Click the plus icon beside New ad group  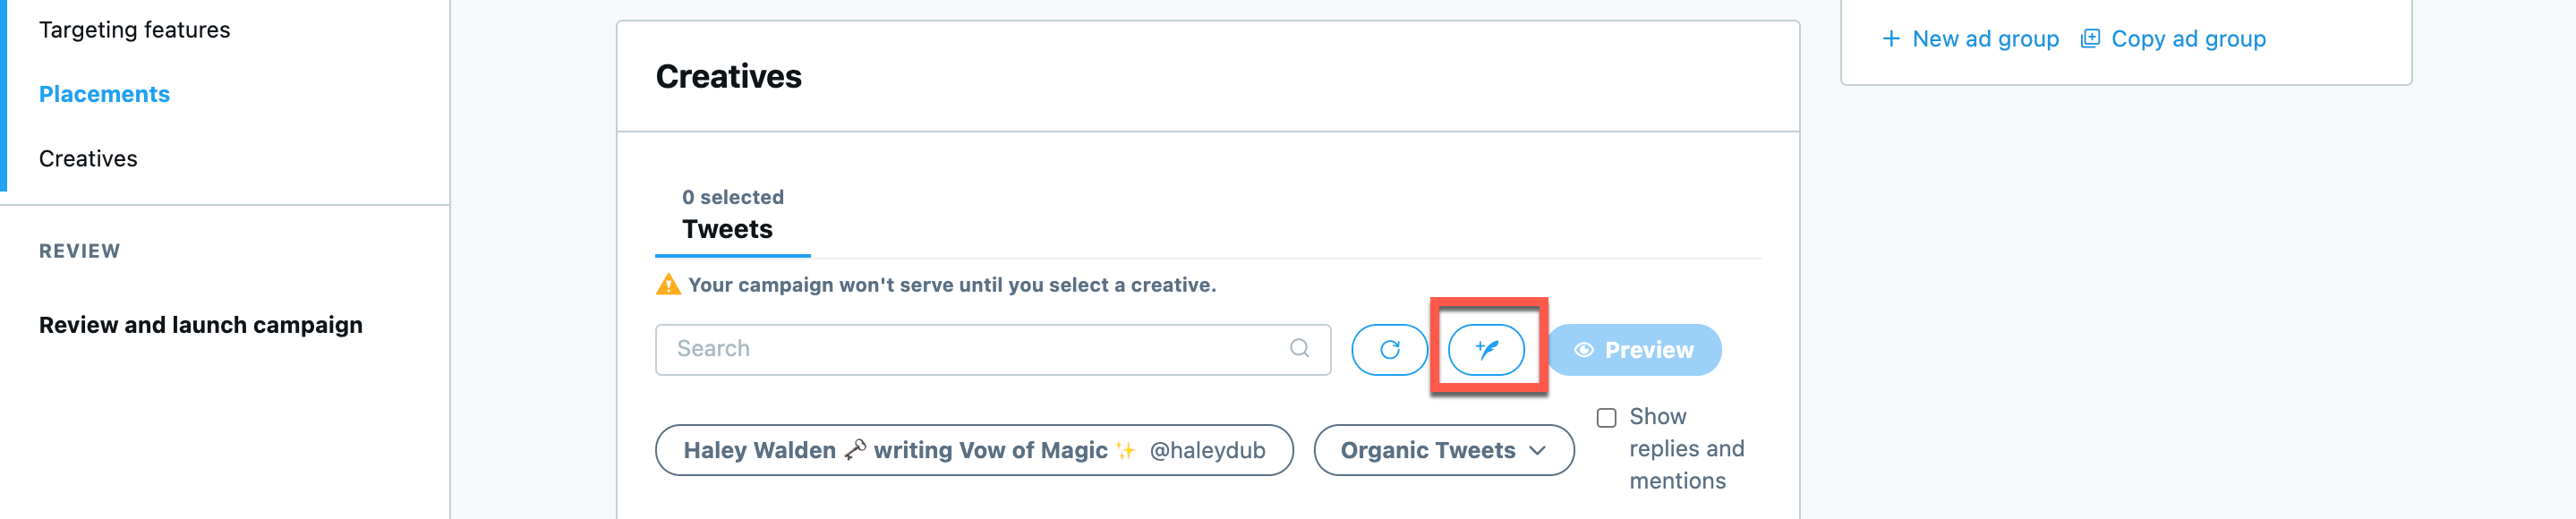[1891, 39]
